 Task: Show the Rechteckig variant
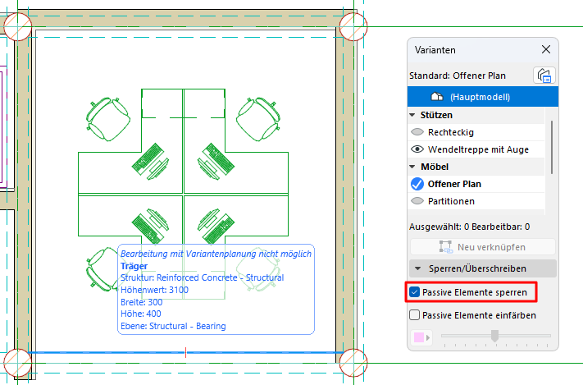point(417,132)
